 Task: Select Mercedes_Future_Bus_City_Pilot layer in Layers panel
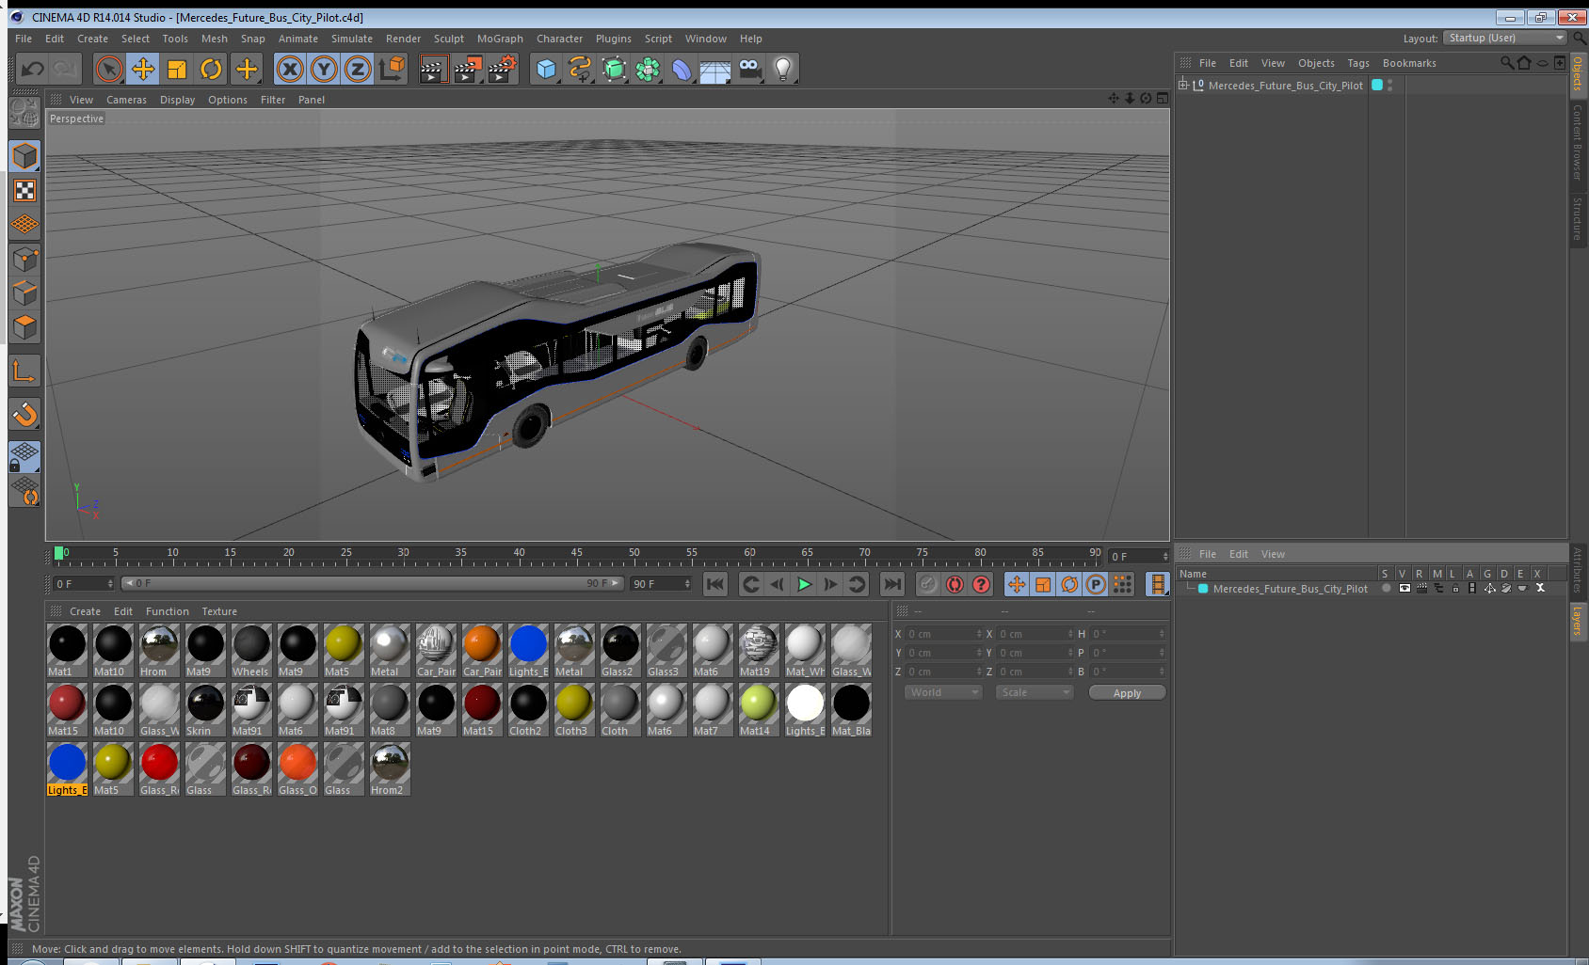pos(1290,589)
